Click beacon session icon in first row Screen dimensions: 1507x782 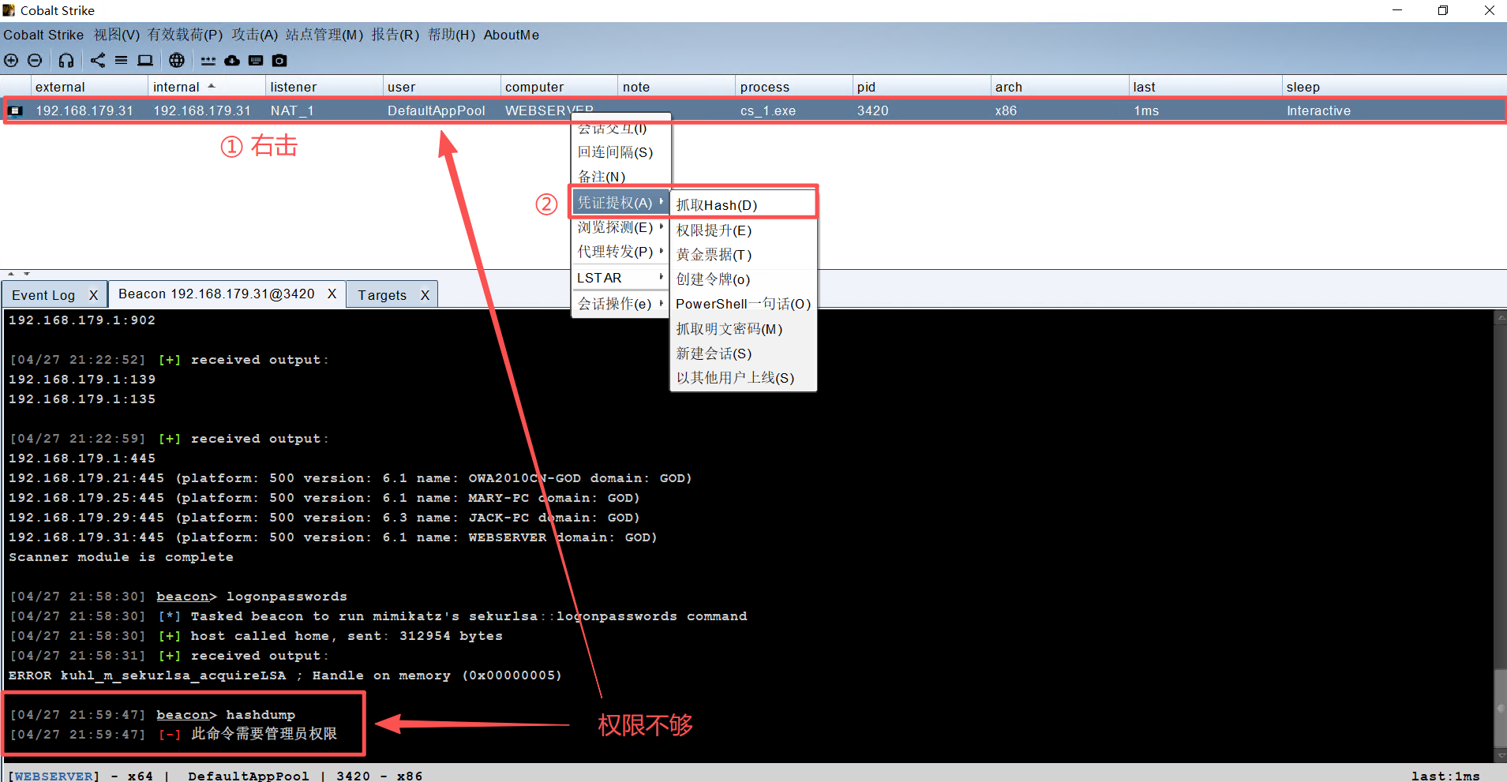[16, 111]
